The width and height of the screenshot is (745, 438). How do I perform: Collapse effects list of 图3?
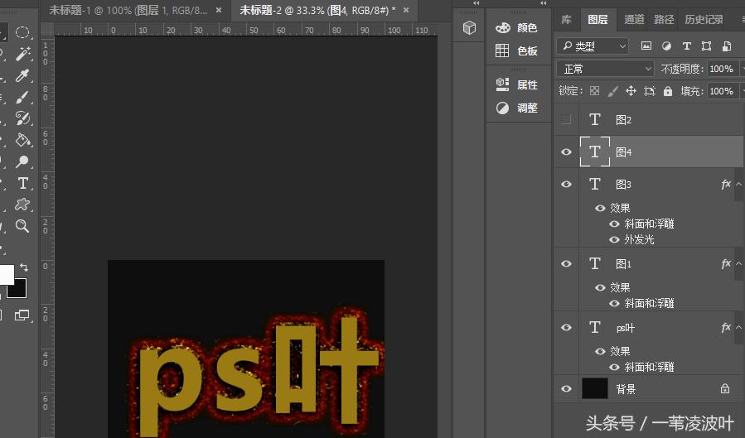pos(739,184)
